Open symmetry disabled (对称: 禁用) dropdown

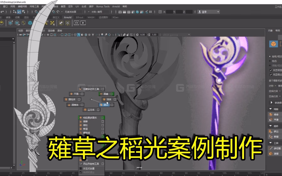100,12
